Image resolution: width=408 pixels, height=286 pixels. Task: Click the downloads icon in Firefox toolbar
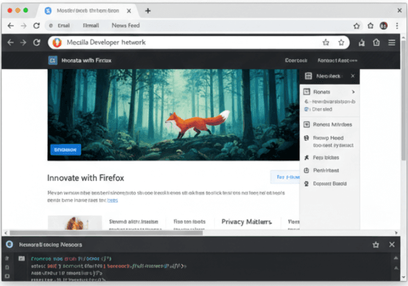(x=361, y=42)
